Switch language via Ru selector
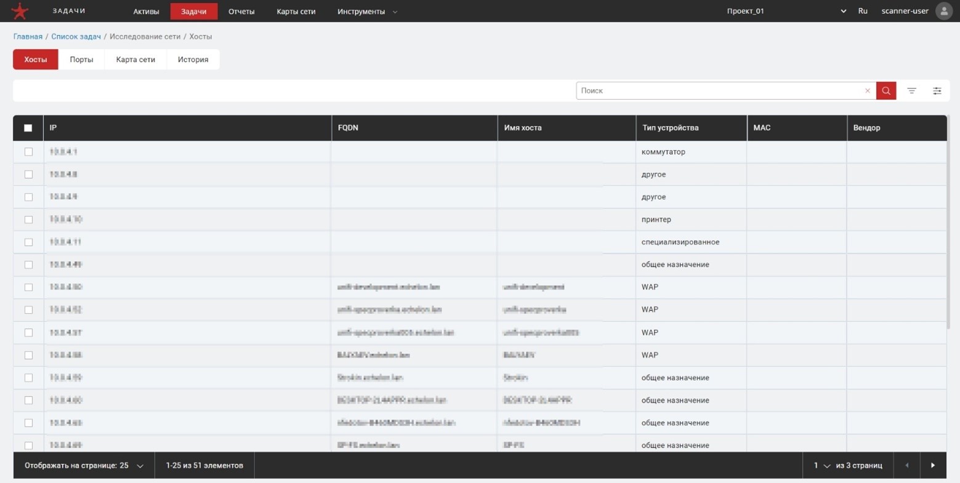 863,11
